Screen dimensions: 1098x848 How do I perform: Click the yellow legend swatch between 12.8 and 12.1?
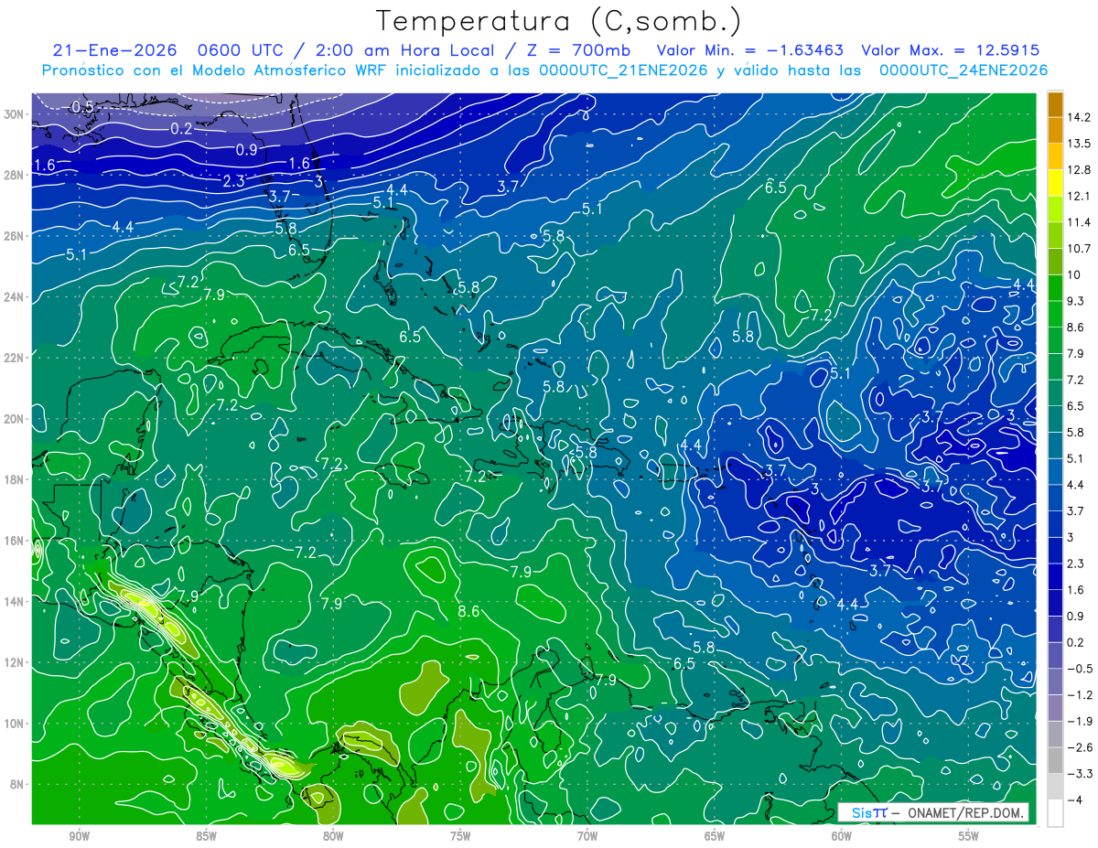click(x=1055, y=183)
